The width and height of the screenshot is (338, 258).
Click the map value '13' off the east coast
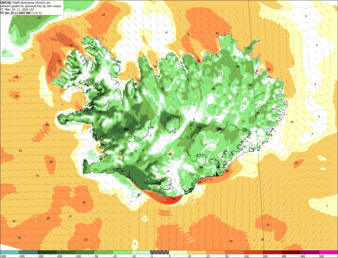pos(271,135)
